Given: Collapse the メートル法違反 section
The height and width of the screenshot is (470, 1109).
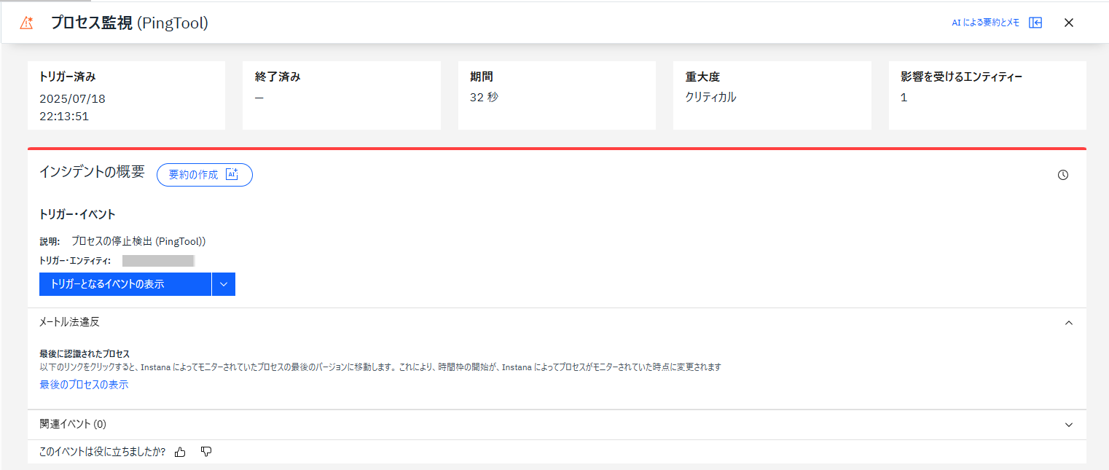Looking at the screenshot, I should click(1069, 322).
